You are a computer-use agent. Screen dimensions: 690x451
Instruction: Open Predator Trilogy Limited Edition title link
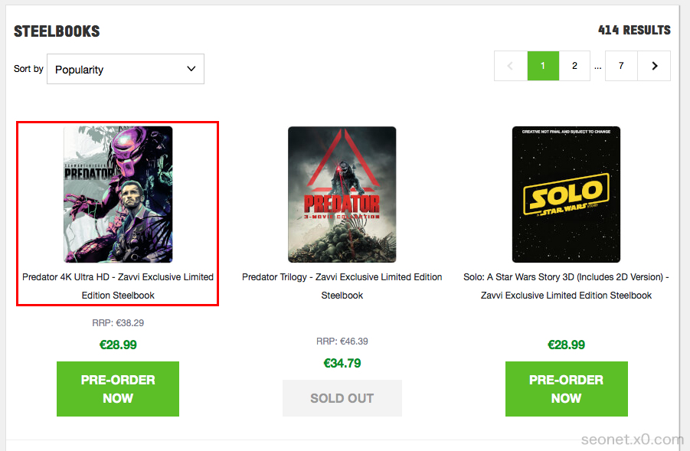tap(342, 286)
